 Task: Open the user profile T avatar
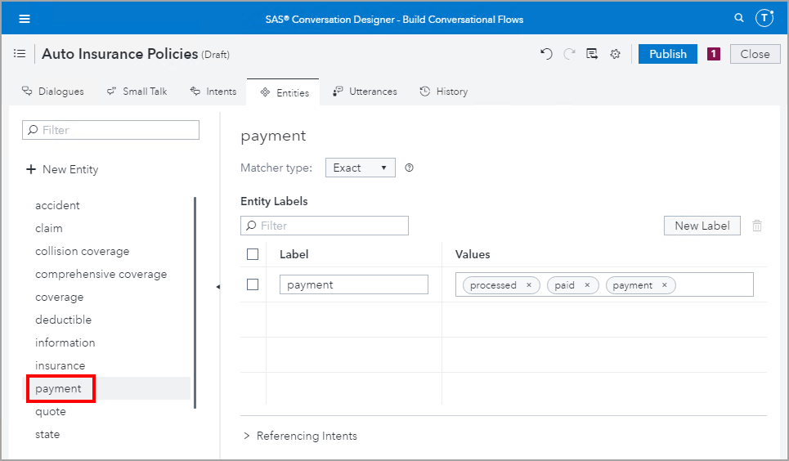[764, 18]
